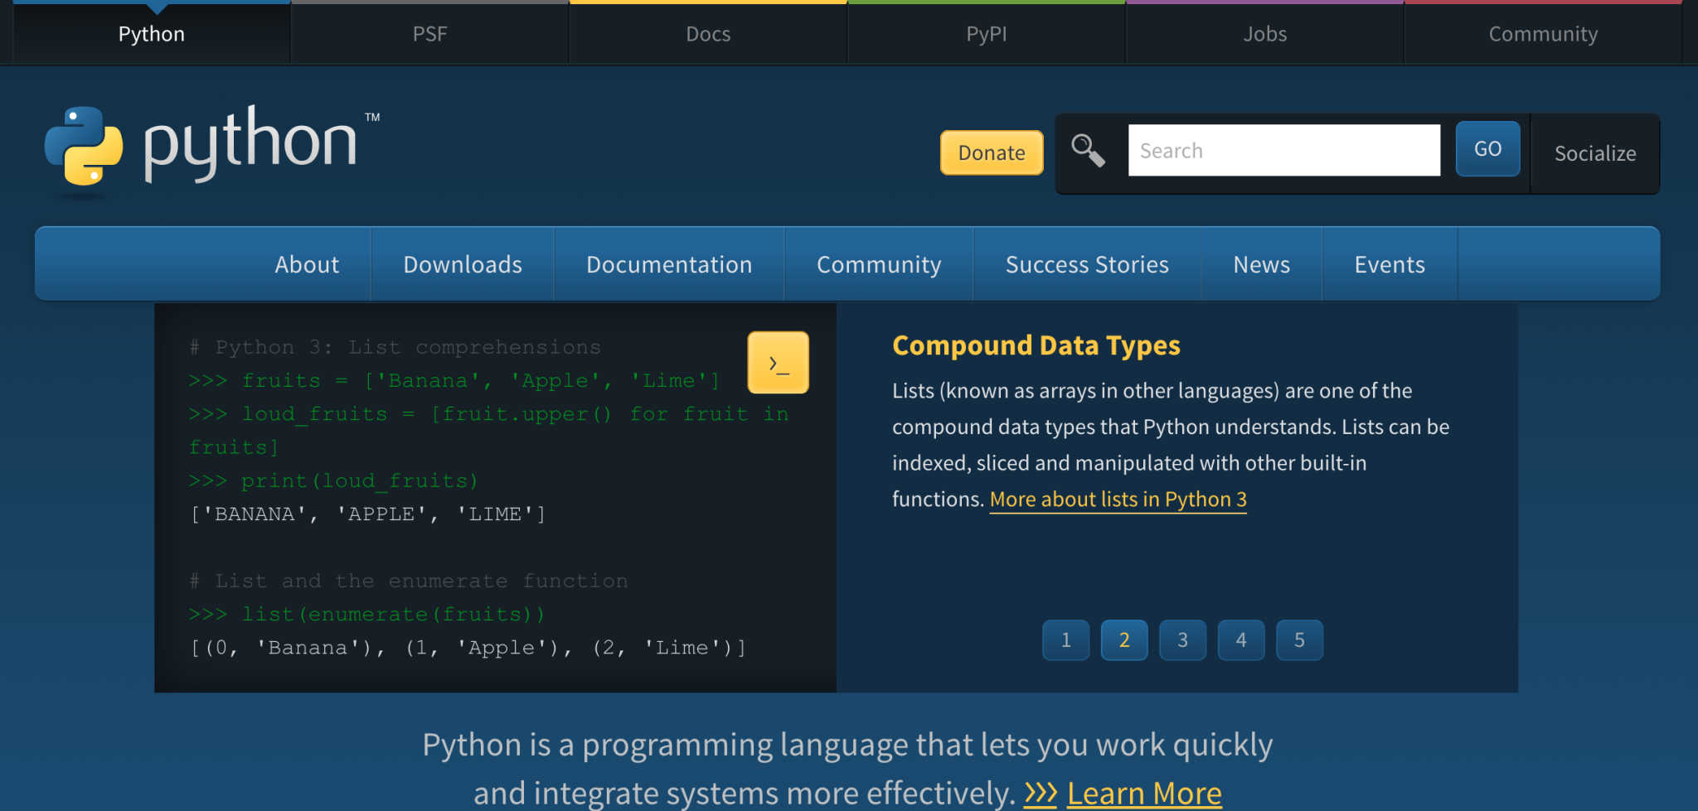Launch the interactive shell button

(778, 363)
